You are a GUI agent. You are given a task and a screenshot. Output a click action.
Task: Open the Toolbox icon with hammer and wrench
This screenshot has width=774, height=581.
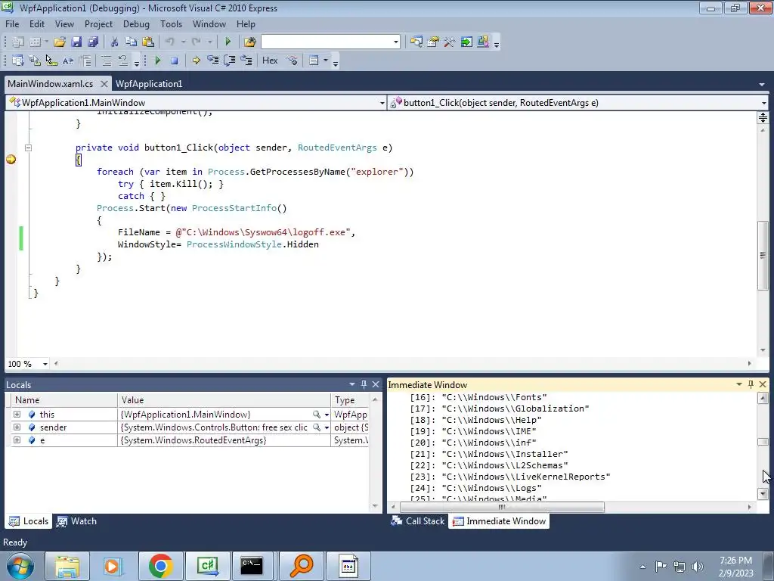(449, 42)
